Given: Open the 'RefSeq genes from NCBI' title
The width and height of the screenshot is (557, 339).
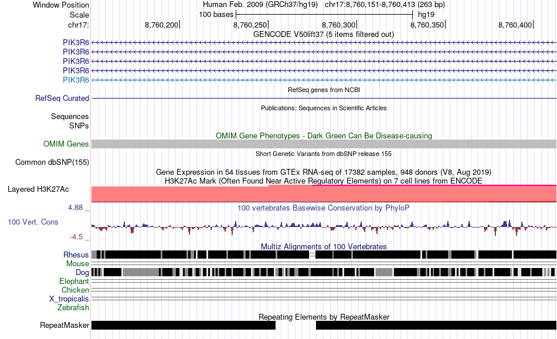Looking at the screenshot, I should coord(324,90).
